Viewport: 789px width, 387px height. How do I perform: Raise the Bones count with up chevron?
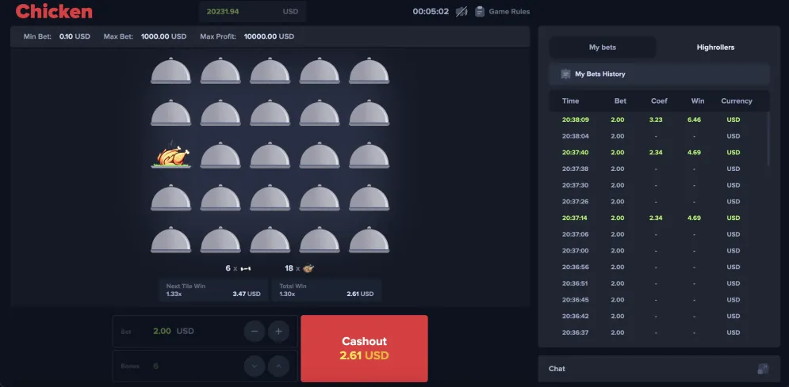pyautogui.click(x=279, y=366)
